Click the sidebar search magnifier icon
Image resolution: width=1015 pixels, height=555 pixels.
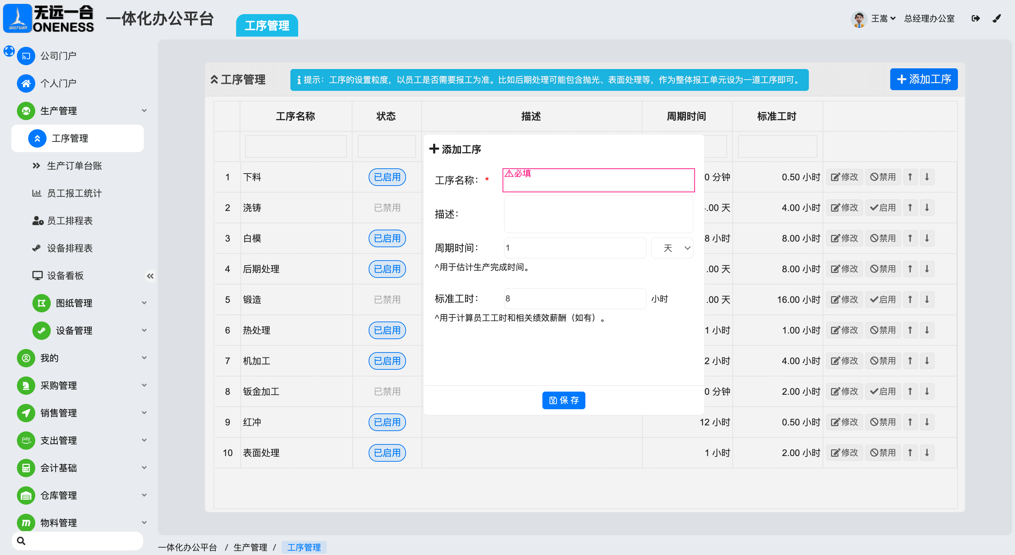(x=21, y=541)
